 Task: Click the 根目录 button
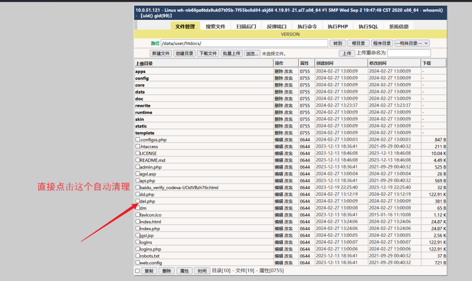click(358, 43)
